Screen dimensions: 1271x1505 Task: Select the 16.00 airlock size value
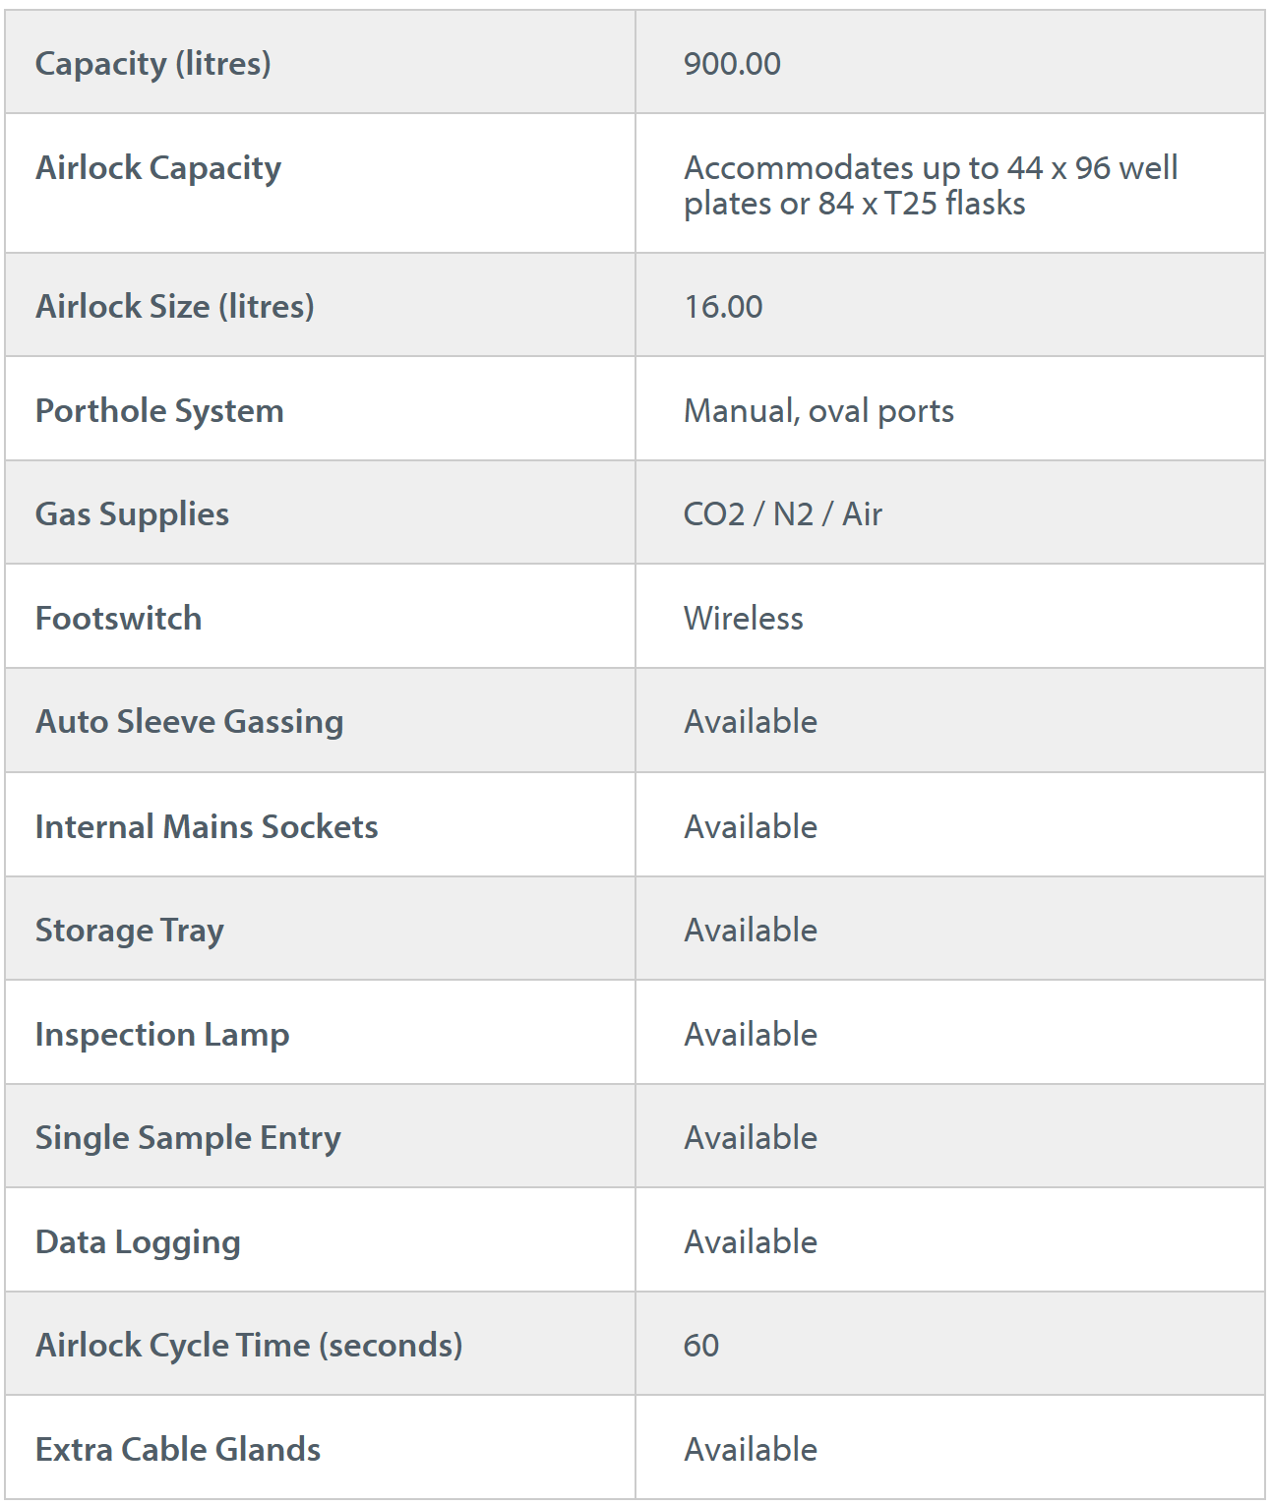(723, 307)
